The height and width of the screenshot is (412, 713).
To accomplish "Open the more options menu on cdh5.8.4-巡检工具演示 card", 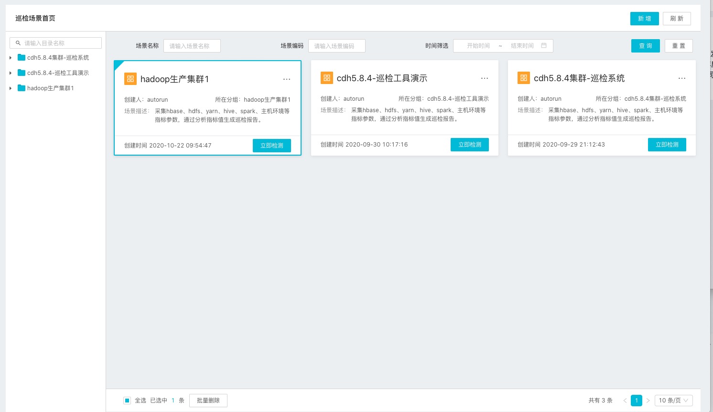I will click(485, 78).
